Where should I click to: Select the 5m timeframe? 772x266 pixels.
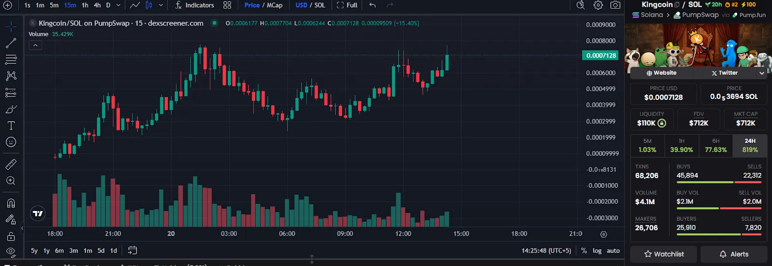point(54,5)
